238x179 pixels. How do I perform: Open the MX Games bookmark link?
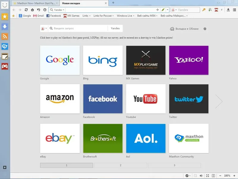(x=71, y=16)
